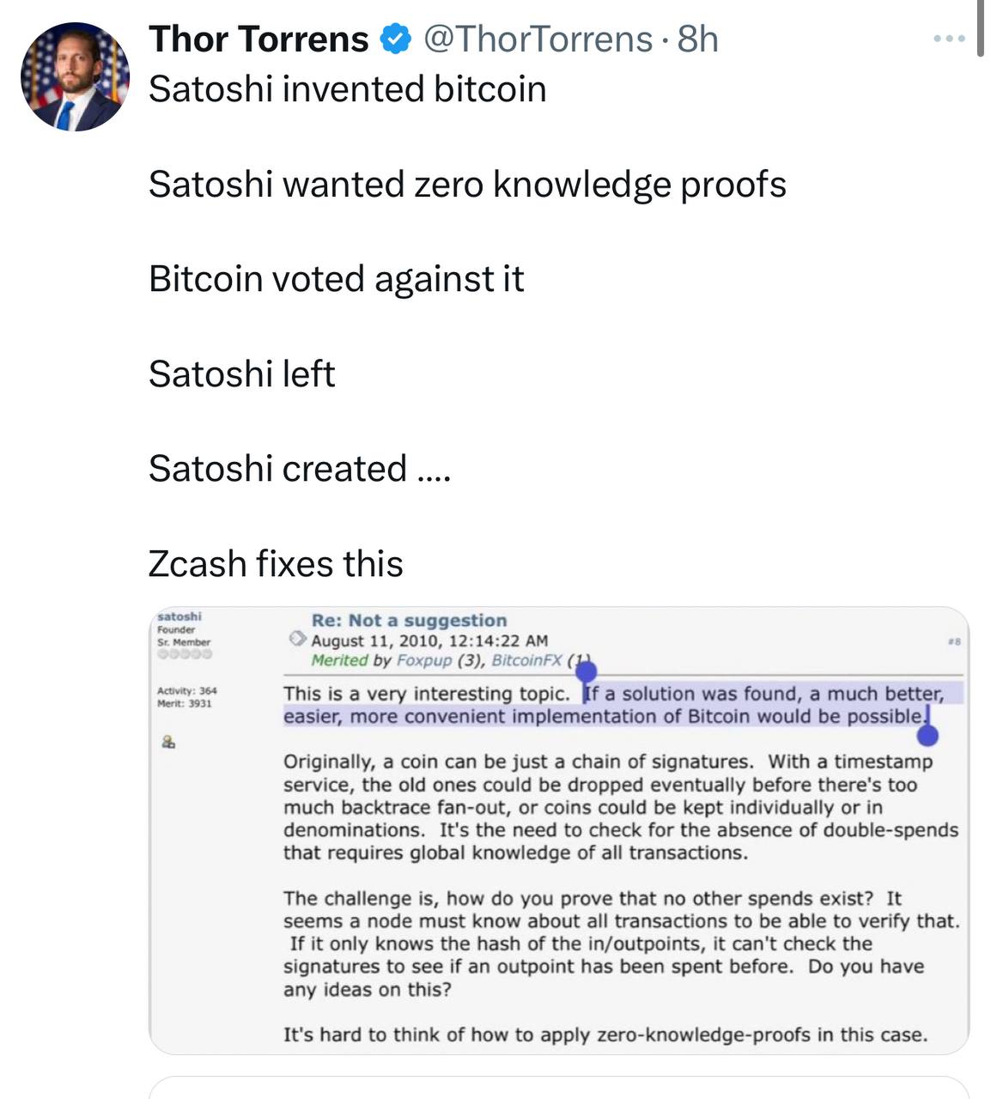Open the embedded forum screenshot image
991x1099 pixels.
point(558,859)
